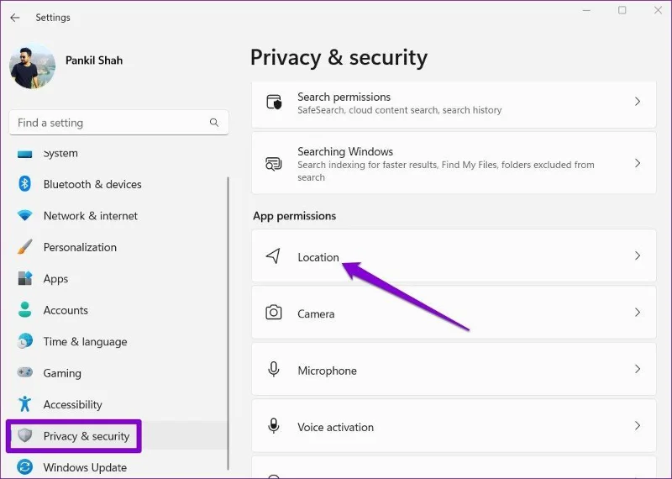Click the Accessibility figure icon
Viewport: 672px width, 479px height.
point(25,404)
